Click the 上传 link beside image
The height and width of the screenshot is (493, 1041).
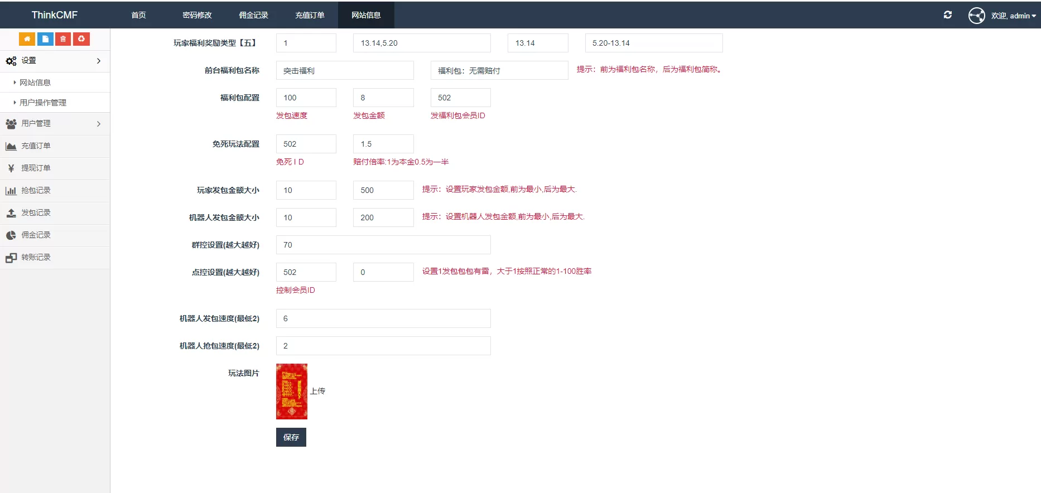pyautogui.click(x=317, y=391)
